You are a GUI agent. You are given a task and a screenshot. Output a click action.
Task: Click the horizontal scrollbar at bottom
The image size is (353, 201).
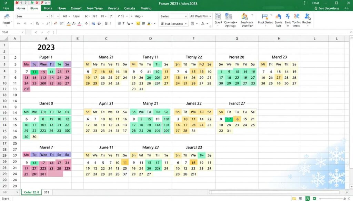click(x=274, y=192)
